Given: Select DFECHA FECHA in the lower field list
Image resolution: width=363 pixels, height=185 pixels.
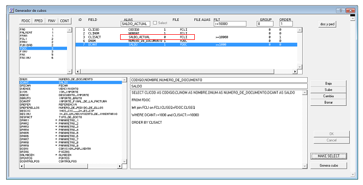Looking at the screenshot, I should (71, 85).
